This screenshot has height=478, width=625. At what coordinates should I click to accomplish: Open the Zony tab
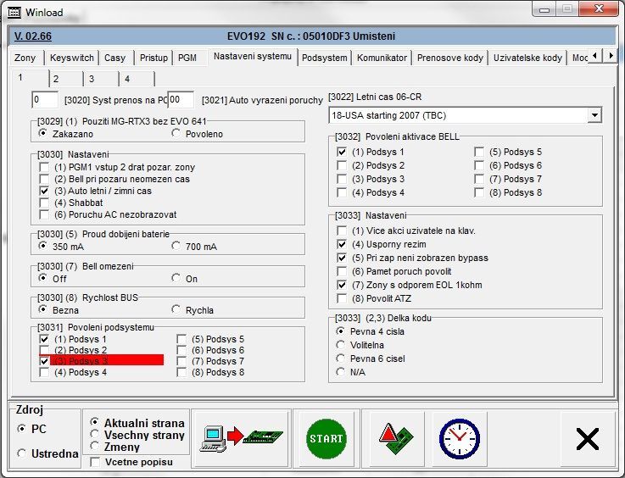25,58
